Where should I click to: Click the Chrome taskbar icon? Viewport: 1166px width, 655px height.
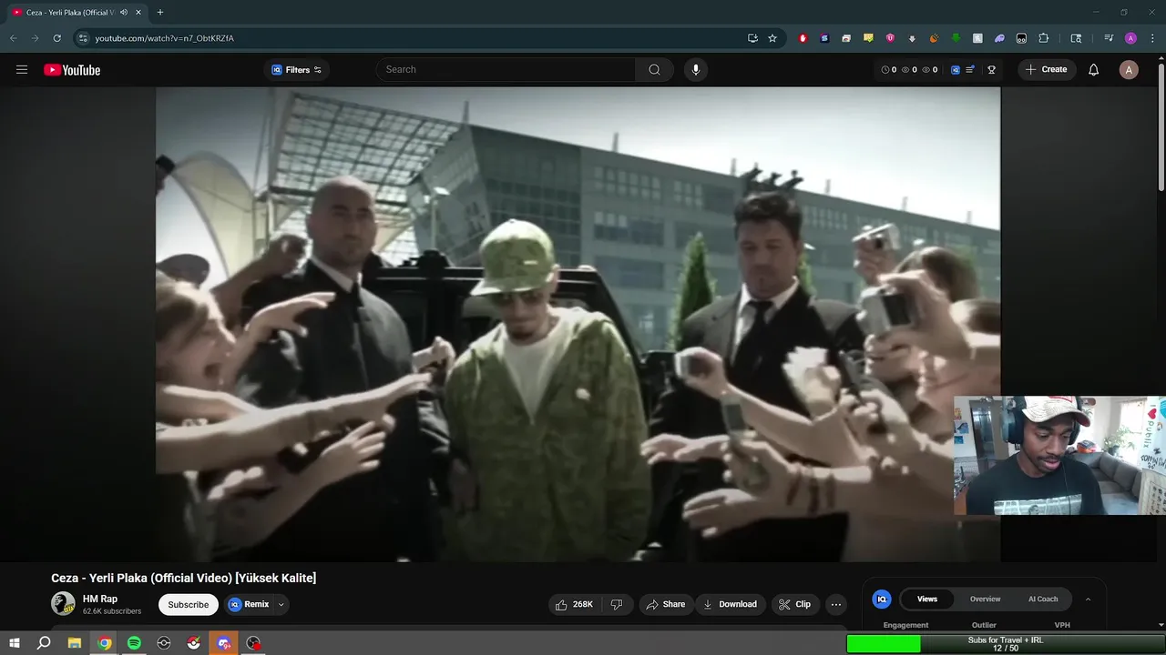(105, 643)
